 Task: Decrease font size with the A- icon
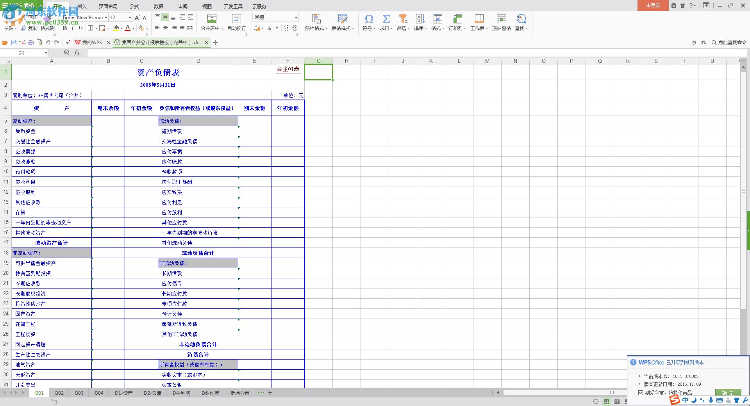pos(145,18)
